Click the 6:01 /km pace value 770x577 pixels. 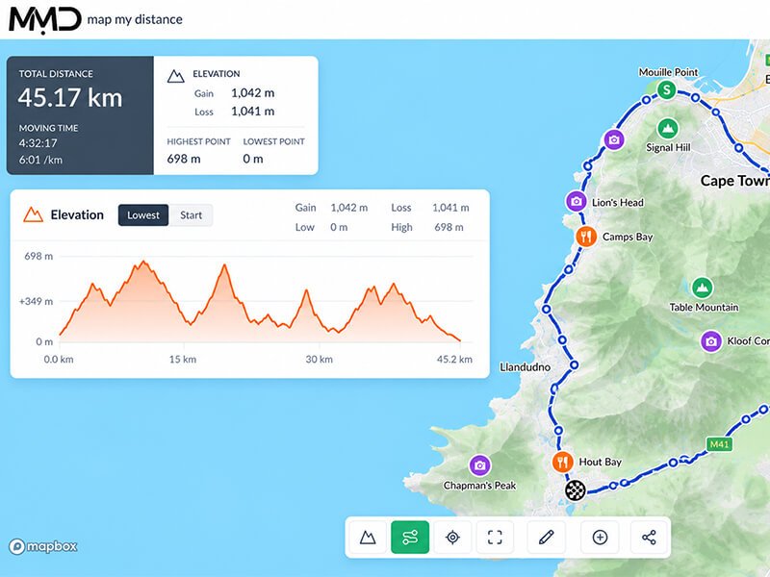coord(40,160)
